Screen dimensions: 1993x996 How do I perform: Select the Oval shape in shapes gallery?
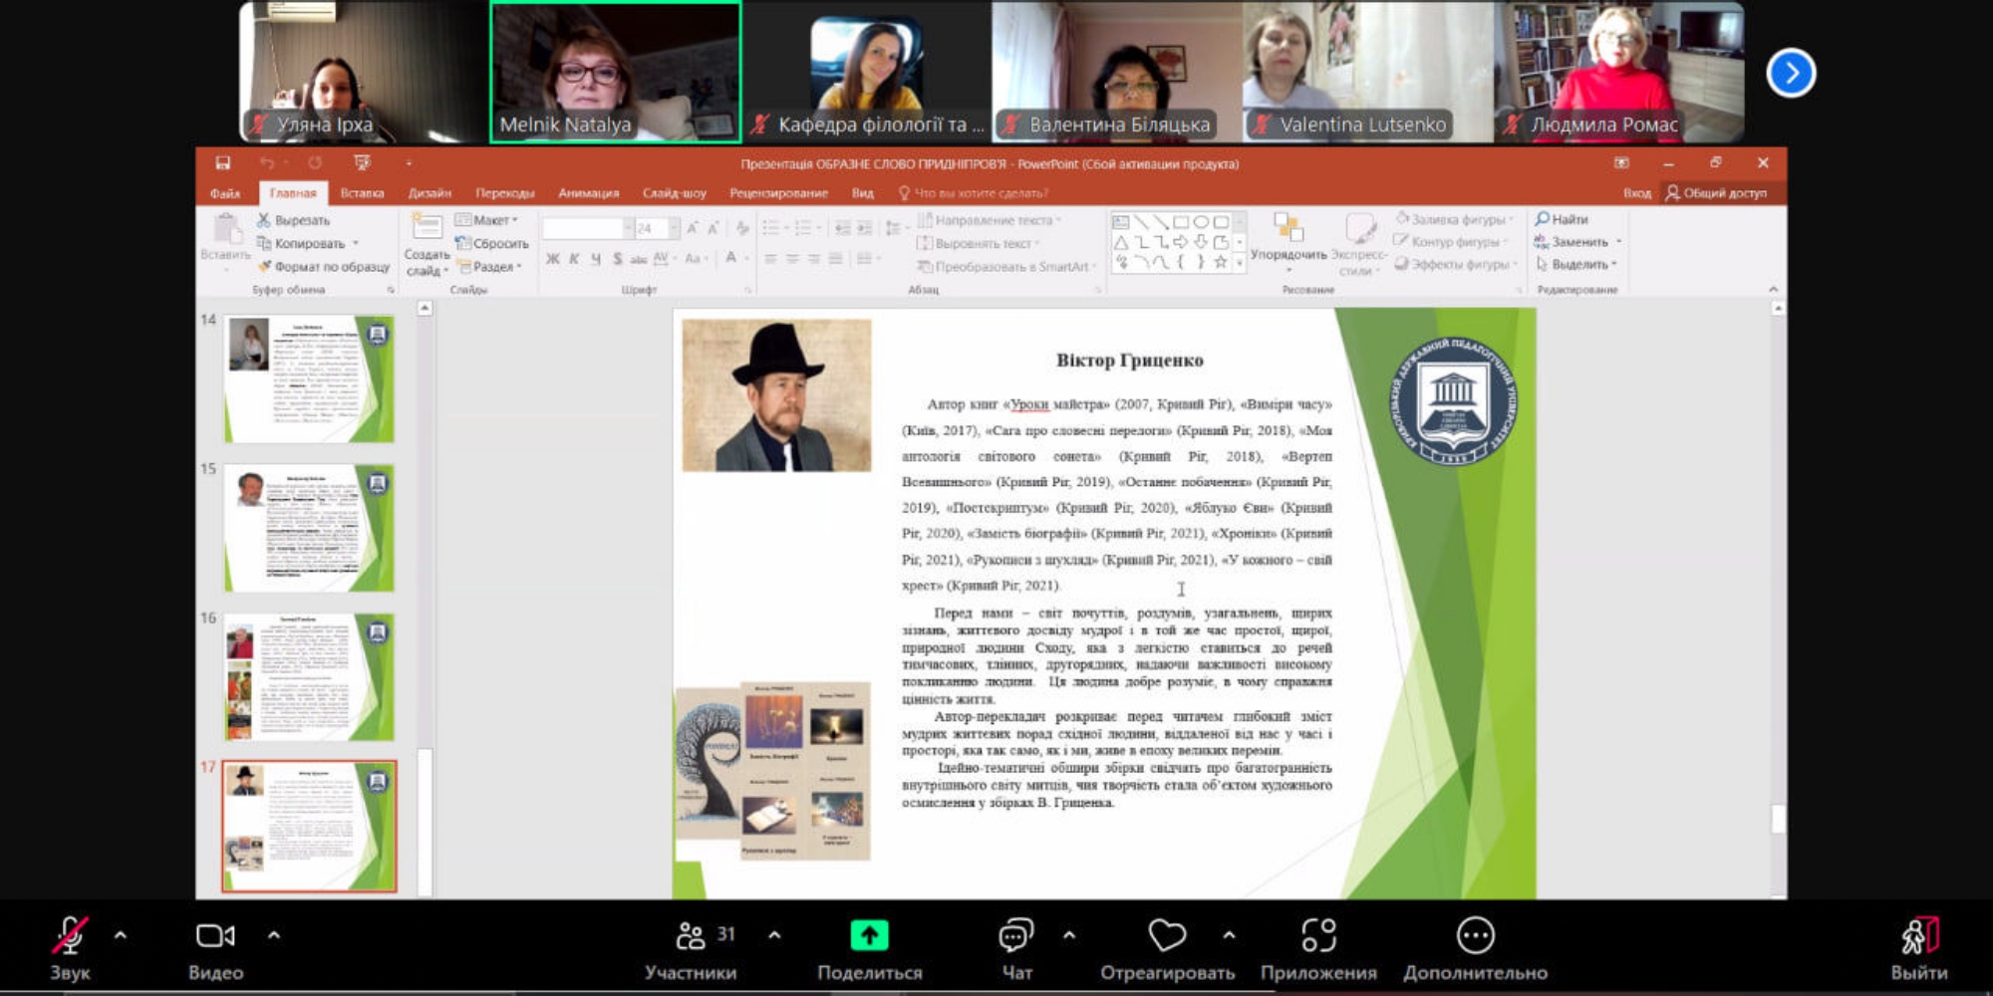pos(1201,222)
